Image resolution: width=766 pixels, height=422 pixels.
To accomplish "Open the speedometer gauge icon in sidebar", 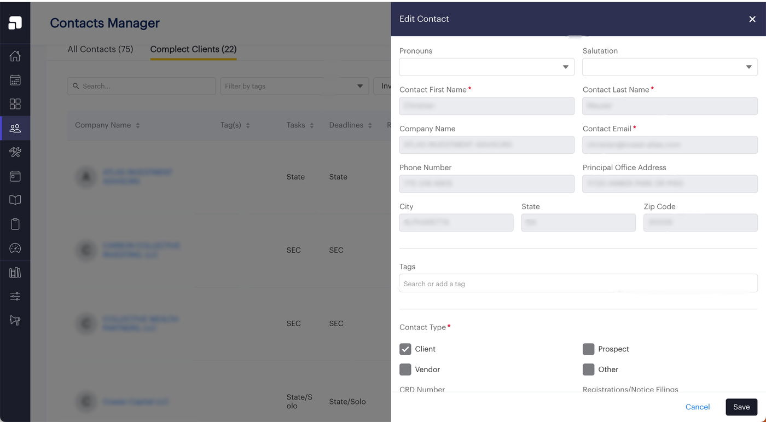I will [x=15, y=248].
